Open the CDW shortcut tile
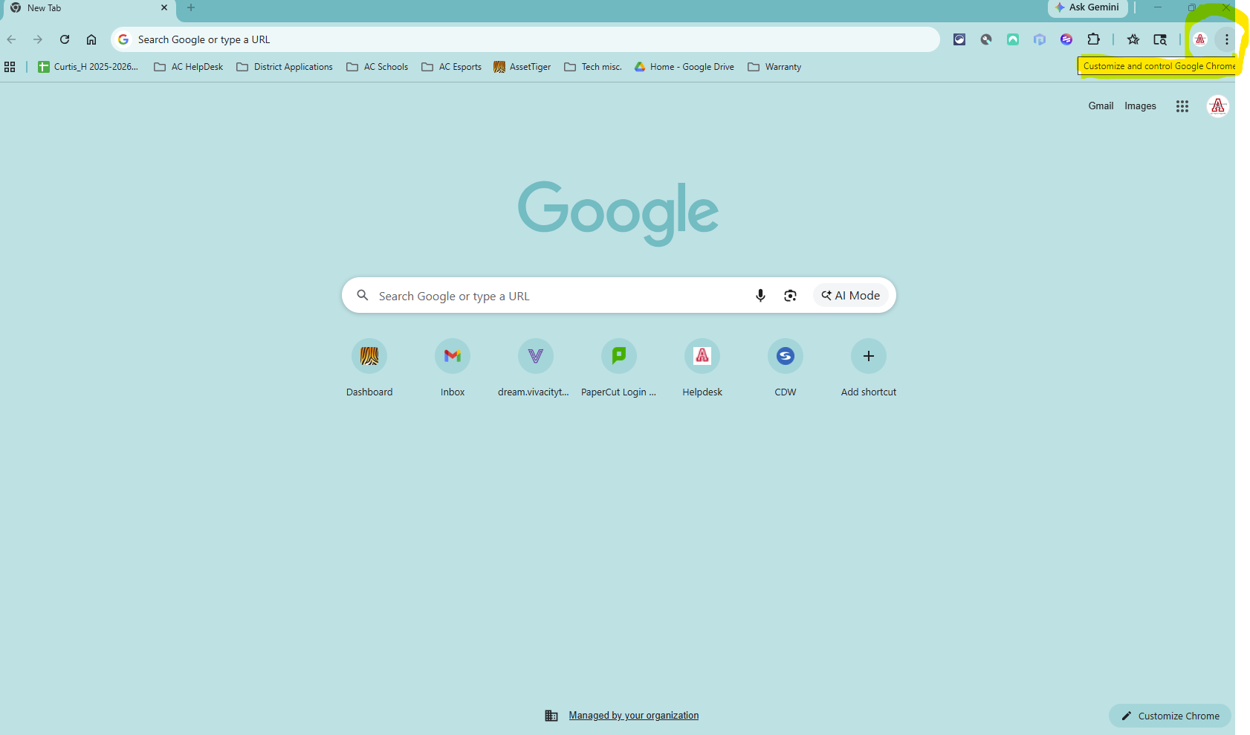The image size is (1250, 735). coord(786,369)
